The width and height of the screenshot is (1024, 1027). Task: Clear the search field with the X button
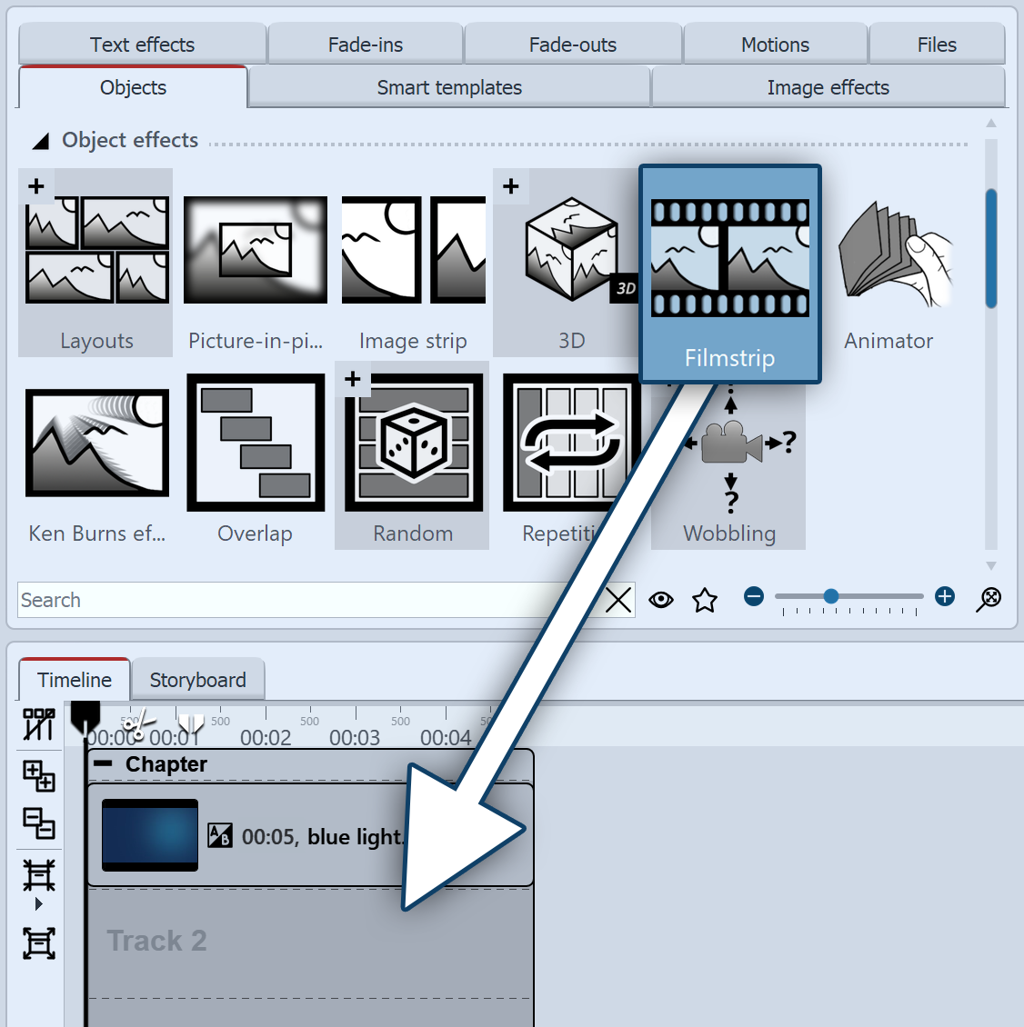(x=618, y=600)
